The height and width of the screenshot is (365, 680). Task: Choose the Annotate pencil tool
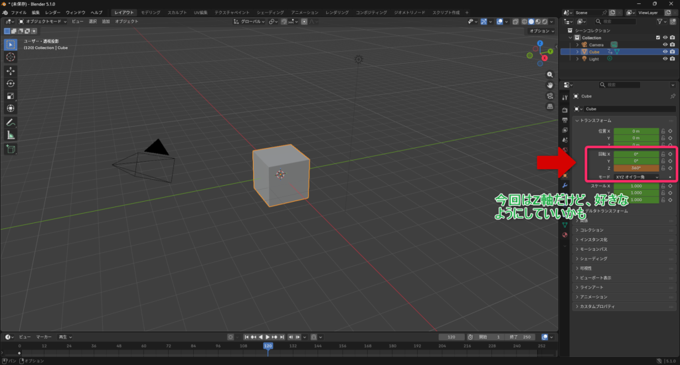click(11, 122)
